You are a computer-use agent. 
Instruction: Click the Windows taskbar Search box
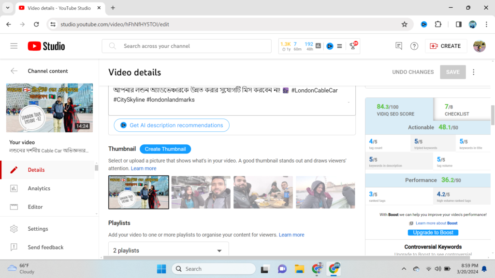coord(214,269)
